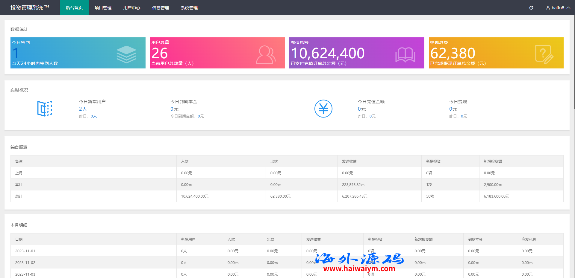Click the yen circle icon
The height and width of the screenshot is (278, 575).
(x=323, y=109)
